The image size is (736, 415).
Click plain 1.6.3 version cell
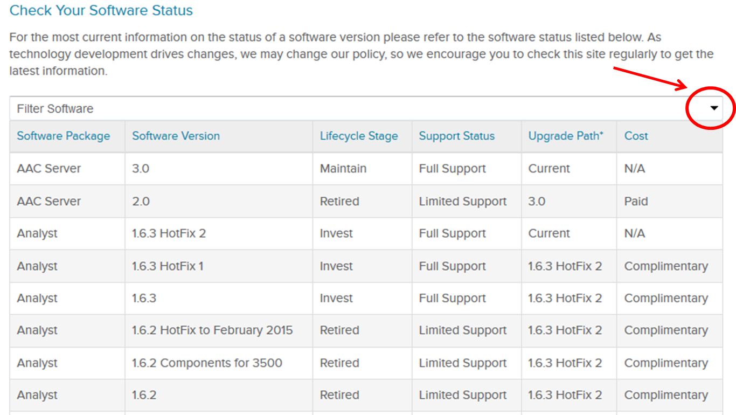tap(144, 298)
